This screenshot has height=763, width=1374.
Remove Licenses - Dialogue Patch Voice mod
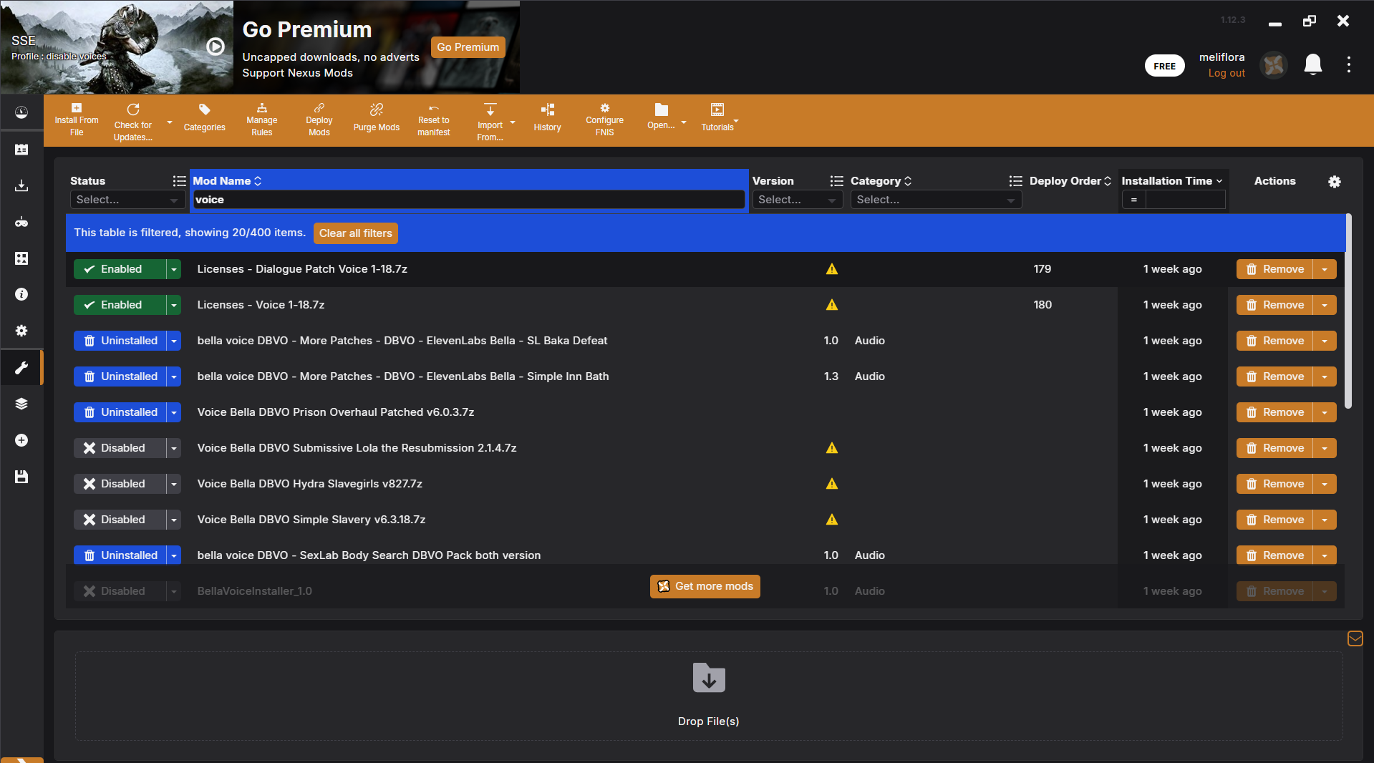(x=1275, y=269)
